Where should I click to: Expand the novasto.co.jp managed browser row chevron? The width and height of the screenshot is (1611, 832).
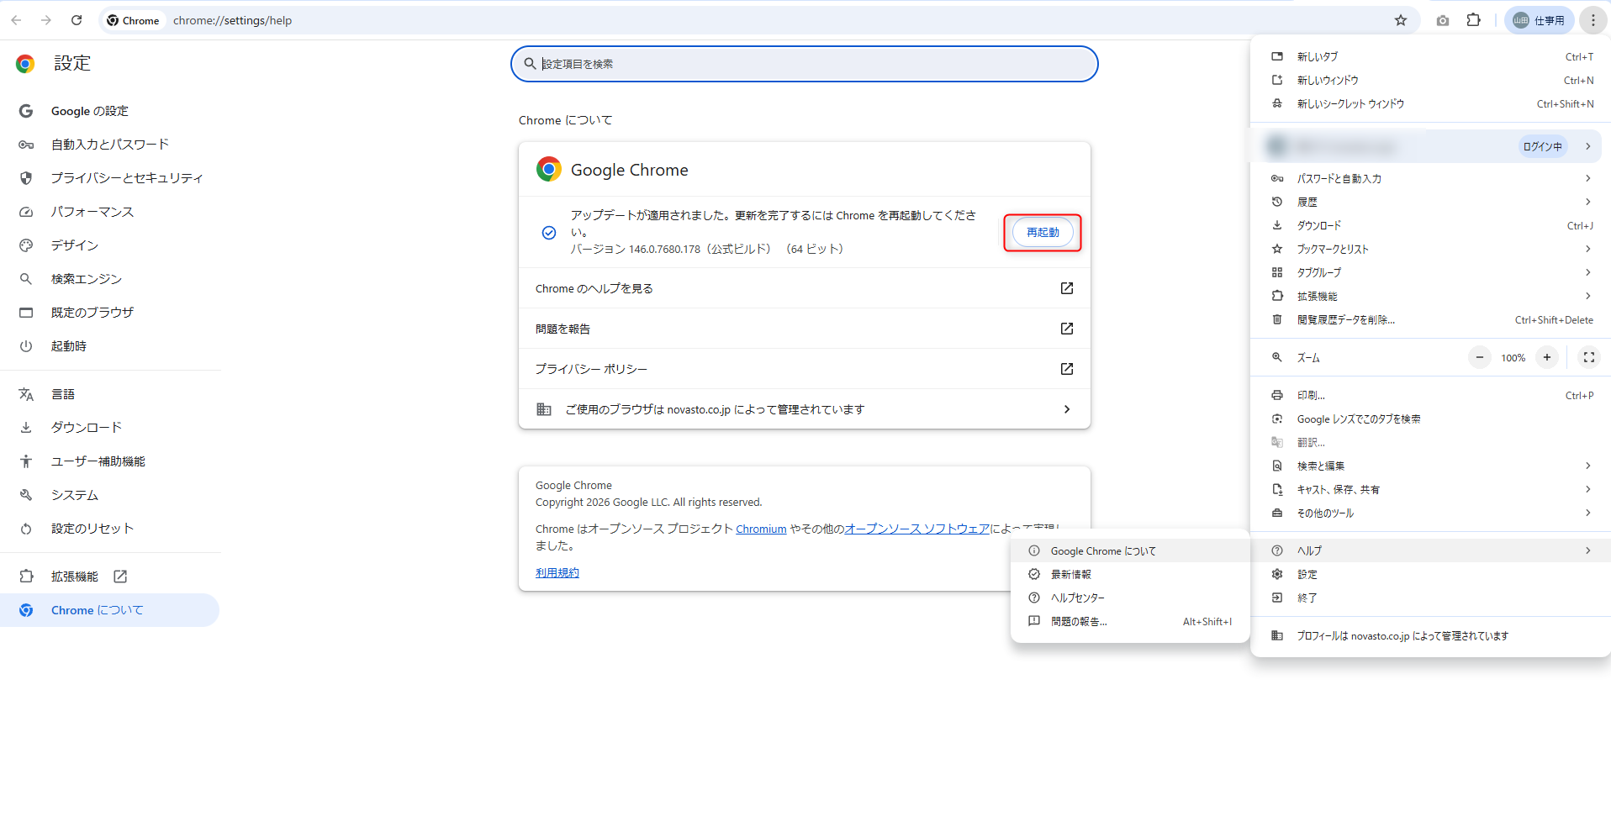[1067, 409]
